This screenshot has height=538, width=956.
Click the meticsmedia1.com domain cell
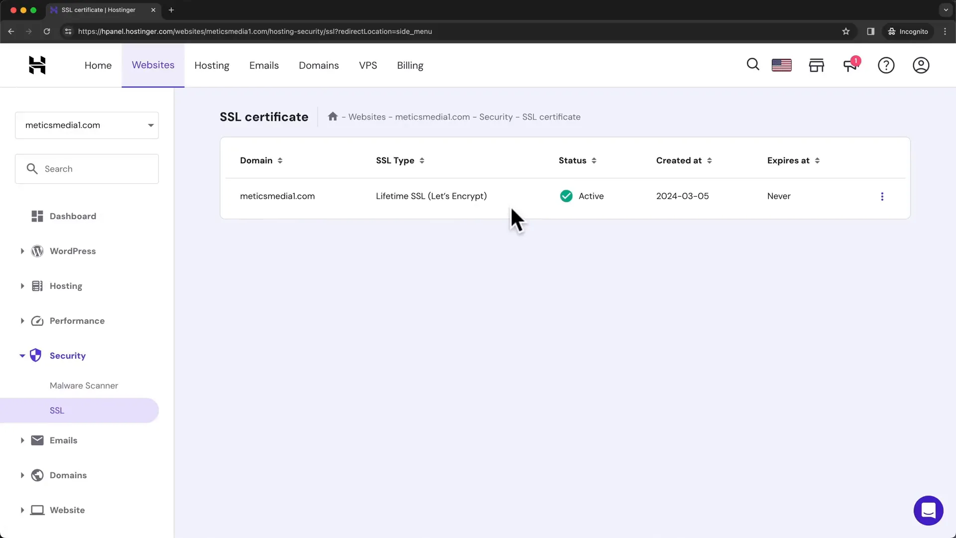click(277, 196)
